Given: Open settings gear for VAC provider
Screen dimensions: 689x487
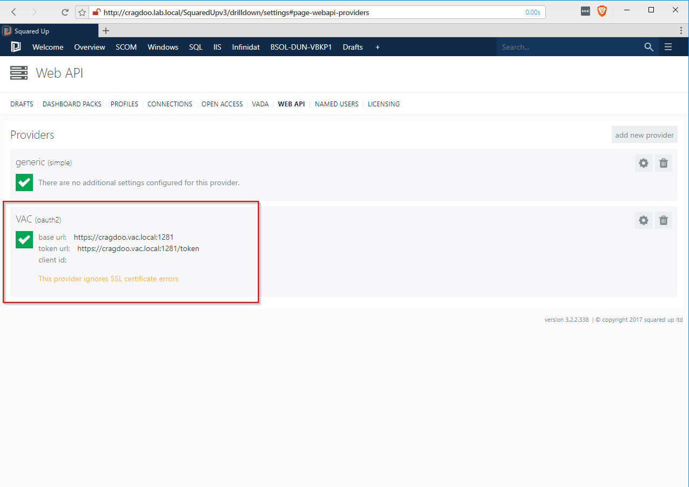Looking at the screenshot, I should pyautogui.click(x=644, y=220).
